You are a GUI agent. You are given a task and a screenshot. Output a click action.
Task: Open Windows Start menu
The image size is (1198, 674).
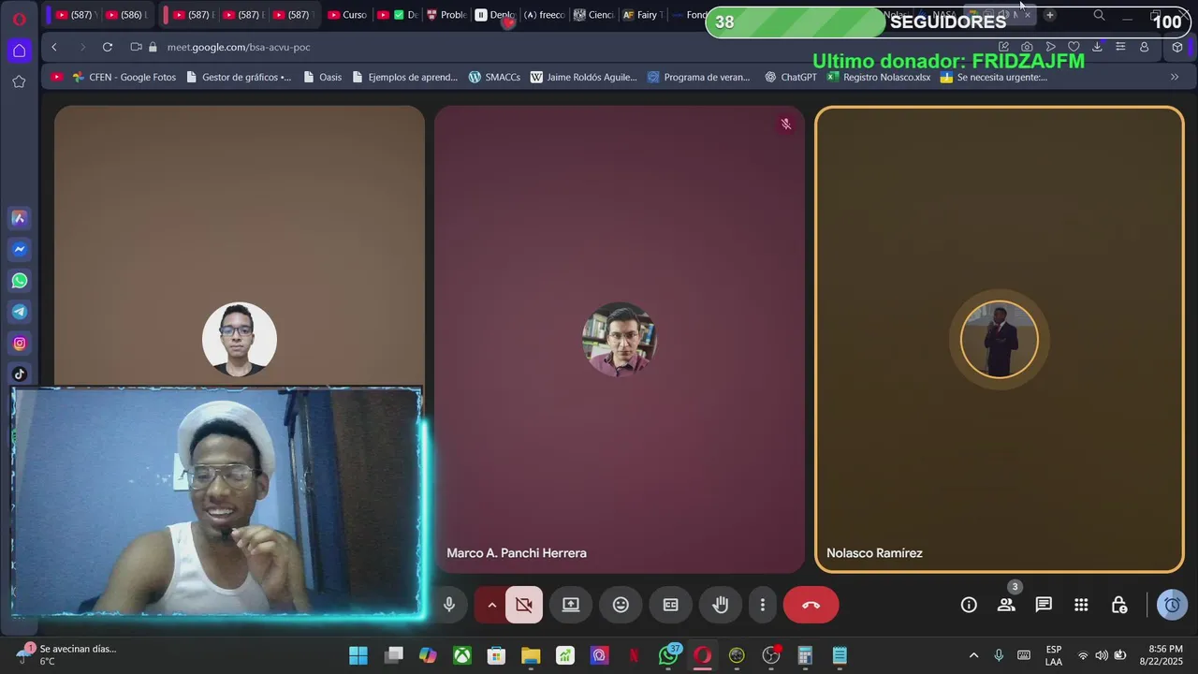(358, 655)
